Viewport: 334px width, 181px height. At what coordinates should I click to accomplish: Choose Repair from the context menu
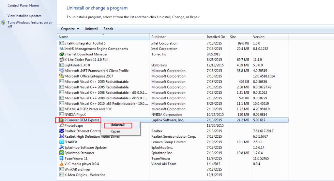115,132
